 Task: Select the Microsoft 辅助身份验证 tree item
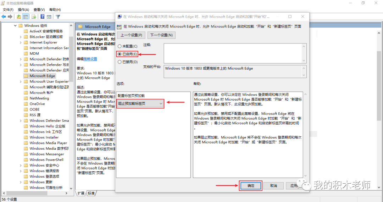[x=49, y=87]
